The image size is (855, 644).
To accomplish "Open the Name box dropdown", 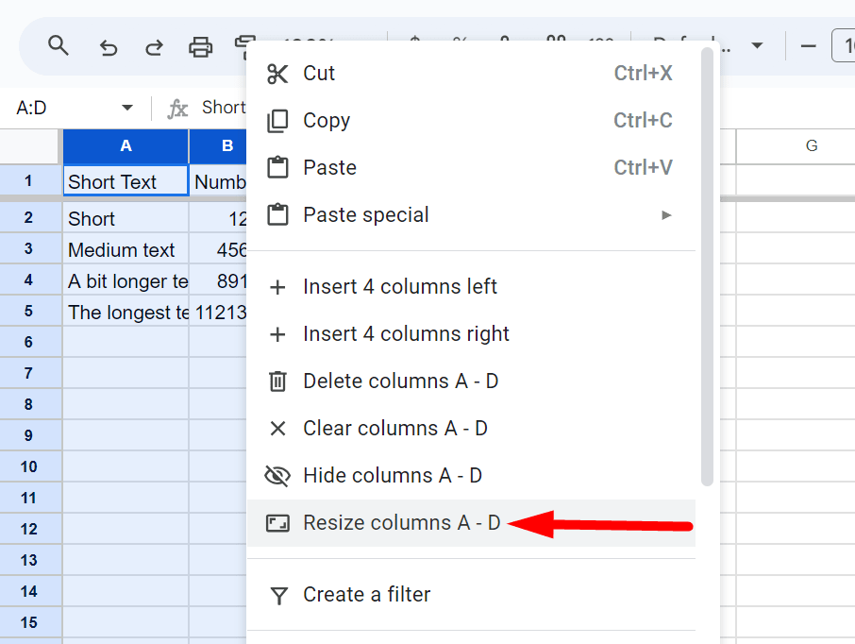I will point(128,107).
